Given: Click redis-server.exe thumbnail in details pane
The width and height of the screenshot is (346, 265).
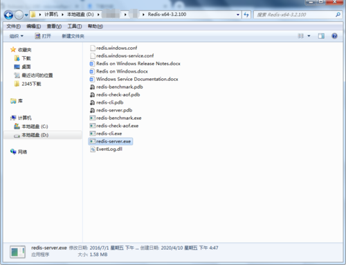Looking at the screenshot, I should (17, 252).
